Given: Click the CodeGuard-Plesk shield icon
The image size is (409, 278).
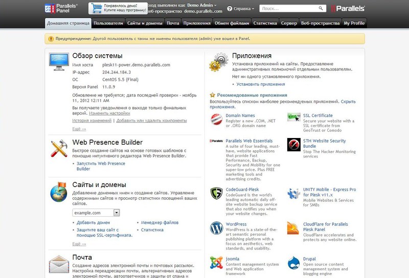Looking at the screenshot, I should 216,193.
